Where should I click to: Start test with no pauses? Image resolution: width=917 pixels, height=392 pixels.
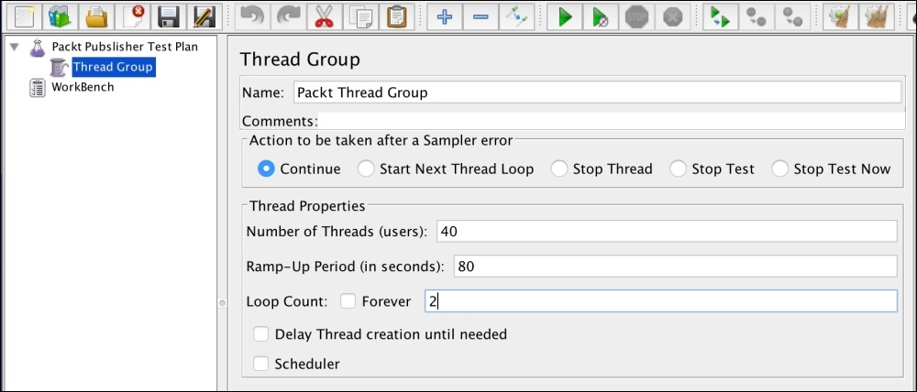point(601,16)
